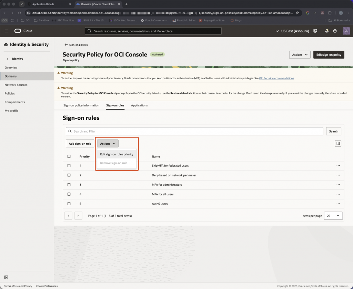Open the apps grid bookmark icon
The height and width of the screenshot is (289, 353).
[13, 20]
